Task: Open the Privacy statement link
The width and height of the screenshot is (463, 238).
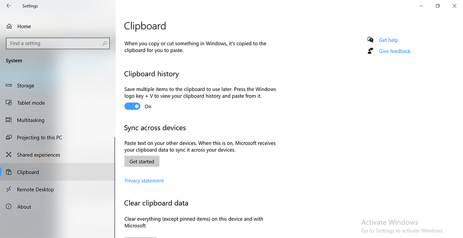Action: click(144, 181)
